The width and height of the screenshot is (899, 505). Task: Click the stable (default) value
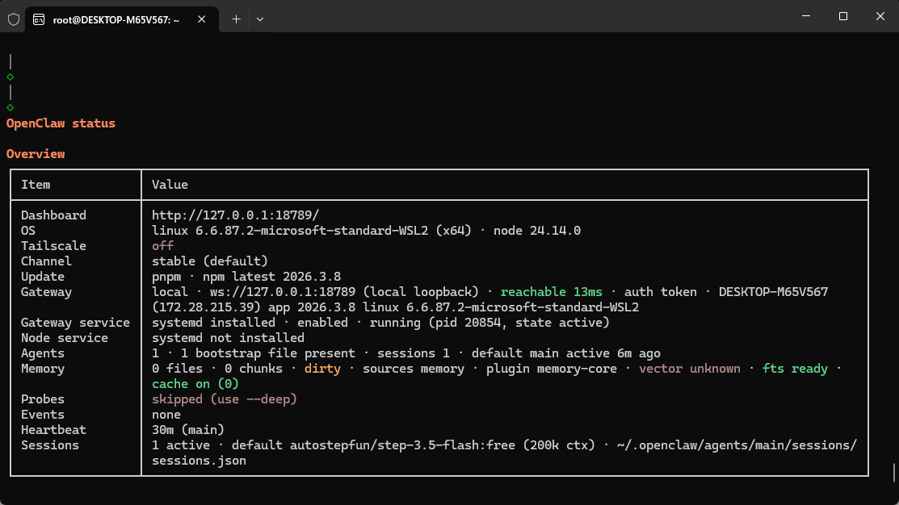pos(210,261)
